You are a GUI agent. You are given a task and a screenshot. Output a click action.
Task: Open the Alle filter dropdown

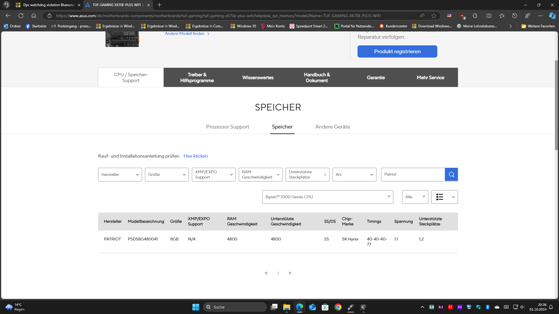tap(415, 197)
